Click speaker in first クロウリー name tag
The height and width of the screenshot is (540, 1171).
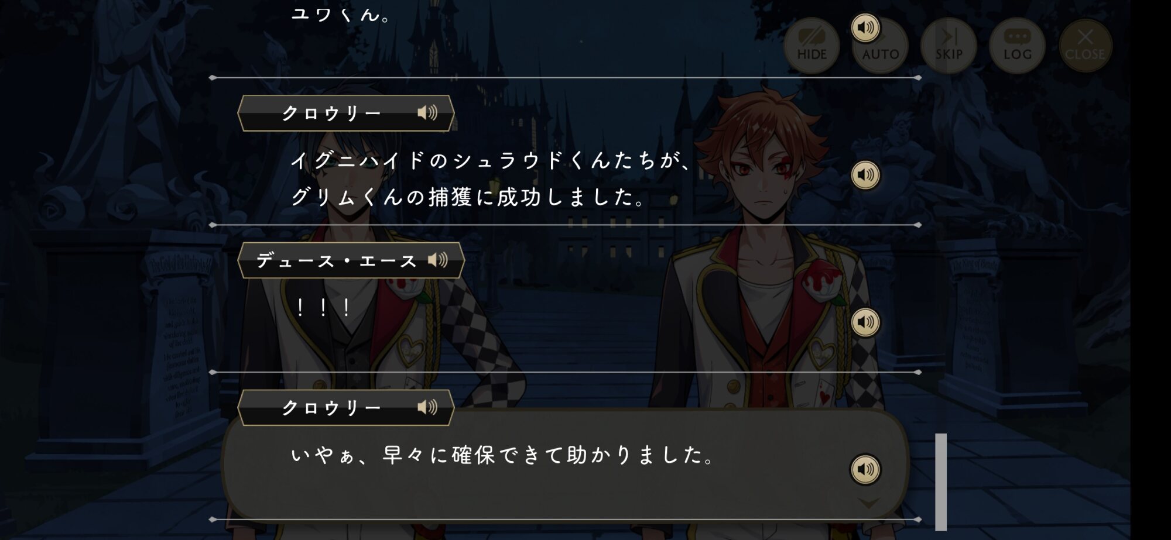click(x=427, y=113)
